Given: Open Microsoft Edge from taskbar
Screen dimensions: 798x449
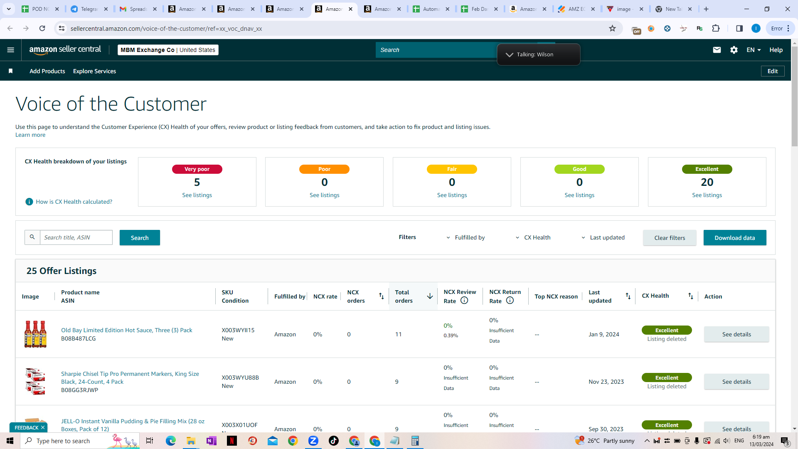Looking at the screenshot, I should (x=171, y=441).
